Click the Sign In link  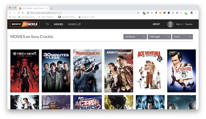click(179, 24)
